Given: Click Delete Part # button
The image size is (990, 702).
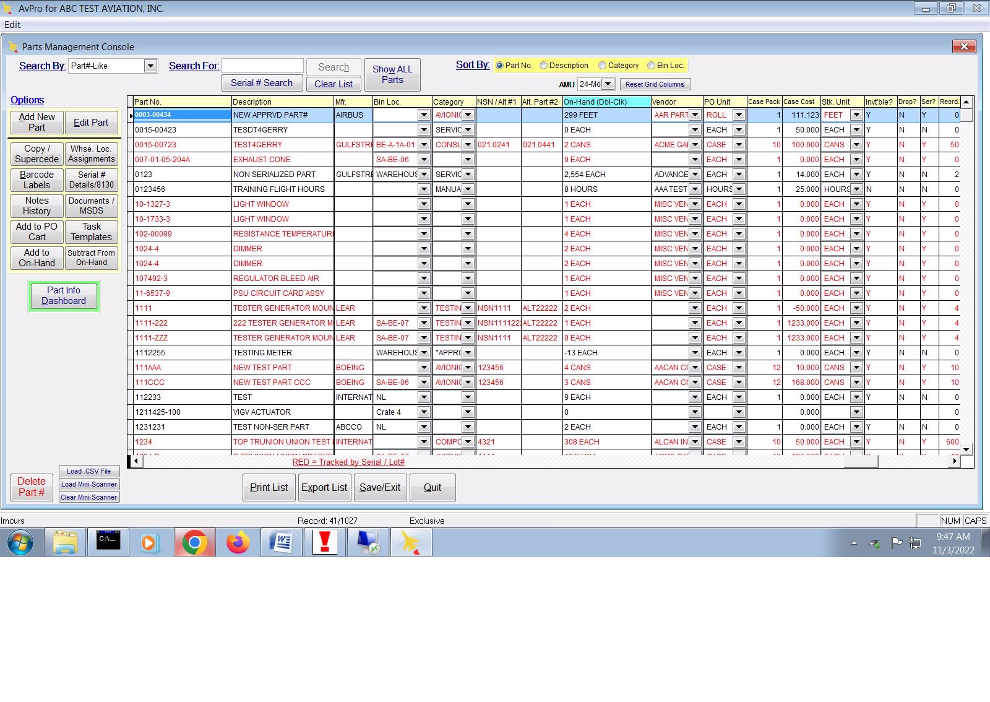Looking at the screenshot, I should pos(32,487).
